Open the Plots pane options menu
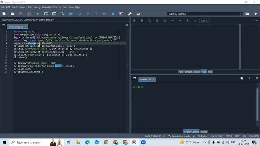Viewport: 260px width, 146px height. pos(256,21)
